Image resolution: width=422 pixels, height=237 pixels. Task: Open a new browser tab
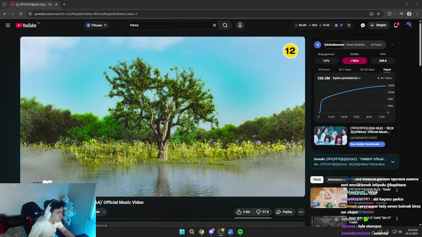click(x=64, y=4)
